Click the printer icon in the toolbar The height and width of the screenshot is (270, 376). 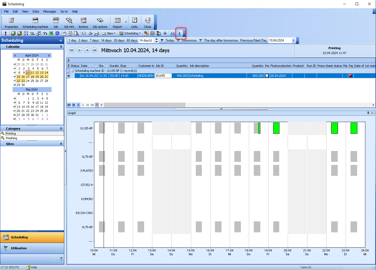pos(97,33)
